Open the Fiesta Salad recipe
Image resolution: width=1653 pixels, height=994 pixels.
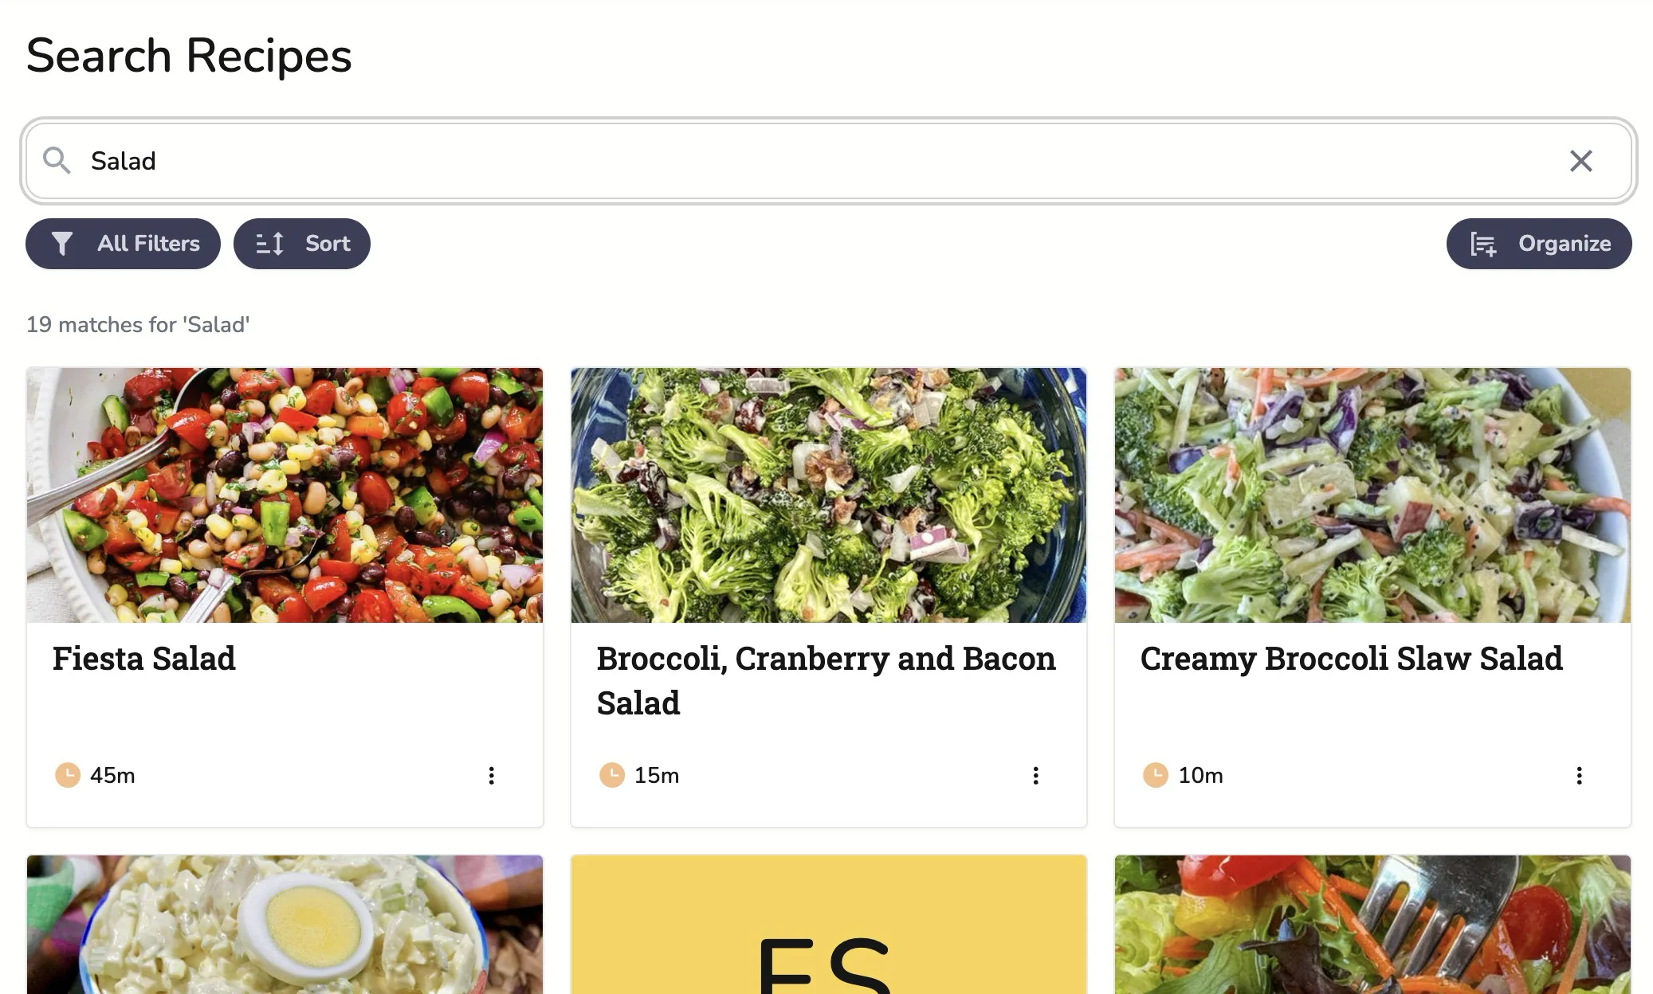tap(143, 659)
